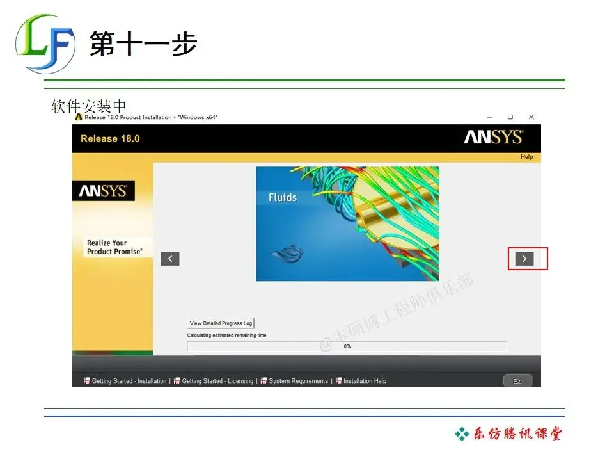Click the PDF icon beside System Requirements
614x461 pixels.
(x=264, y=380)
